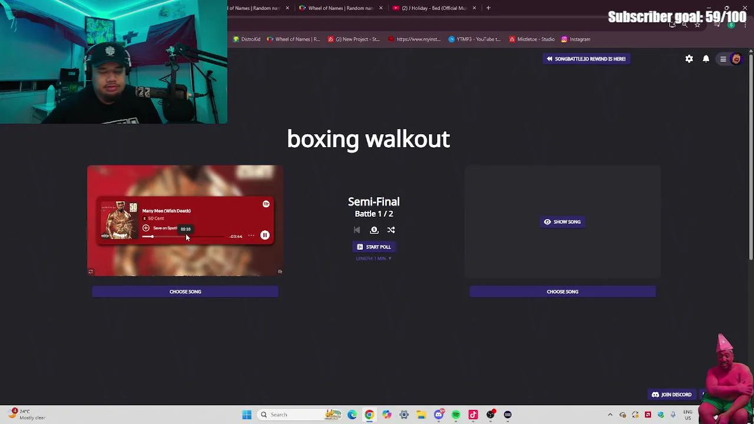Open the three-dot menu in Spotify embed
Screen dimensions: 754x424
tap(251, 236)
